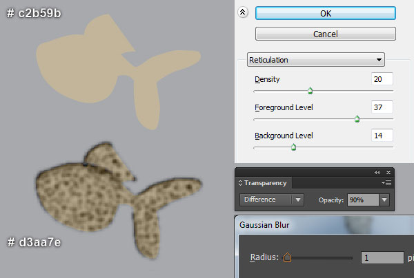Screen dimensions: 414x278
Task: Cycle Transparency panel view with tab arrows
Action: [240, 183]
